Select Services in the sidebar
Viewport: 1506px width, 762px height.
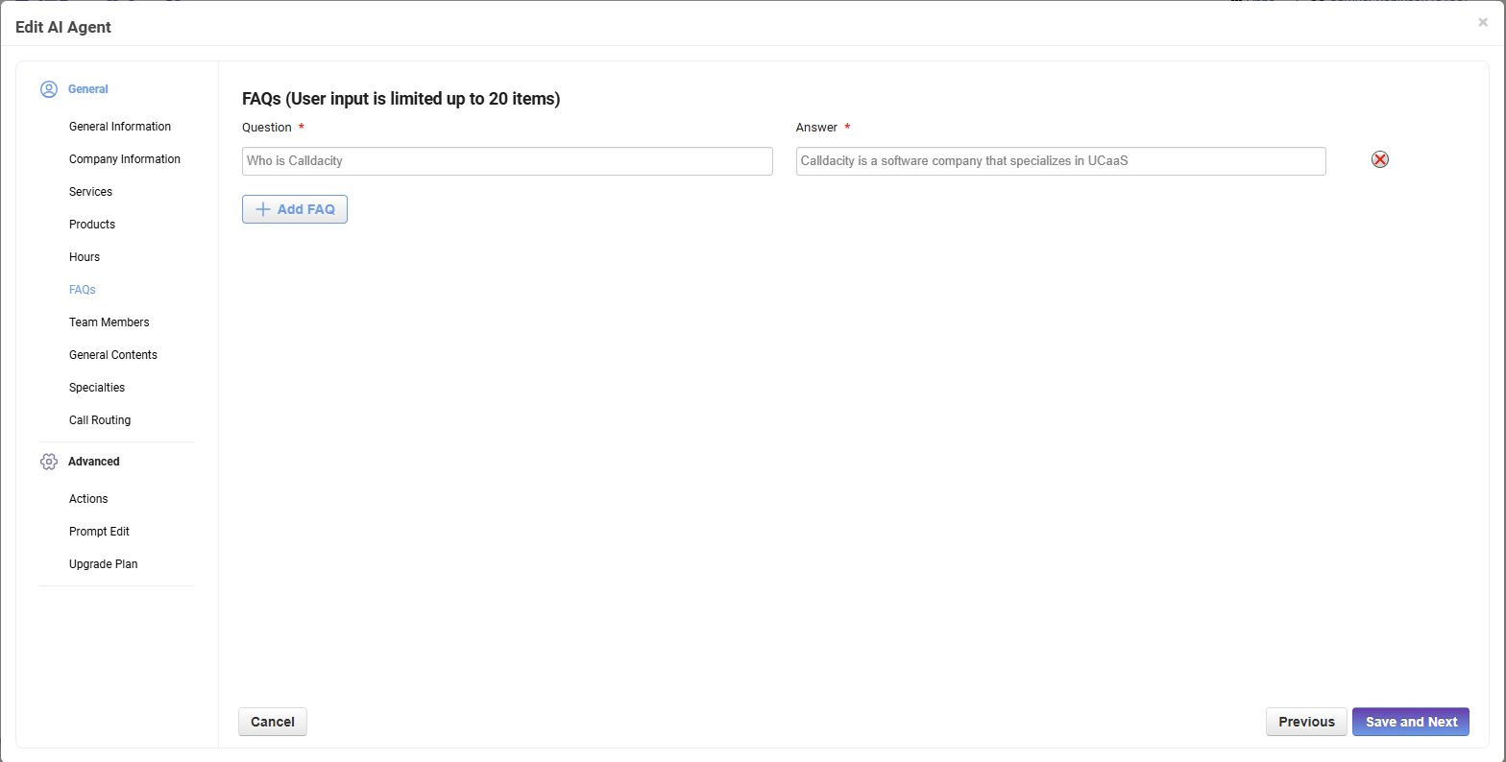click(90, 192)
